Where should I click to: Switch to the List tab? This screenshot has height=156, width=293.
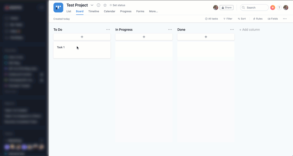click(x=69, y=11)
